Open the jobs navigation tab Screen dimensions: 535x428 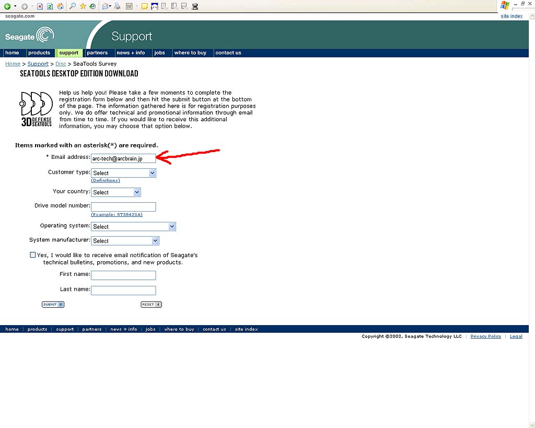point(160,53)
